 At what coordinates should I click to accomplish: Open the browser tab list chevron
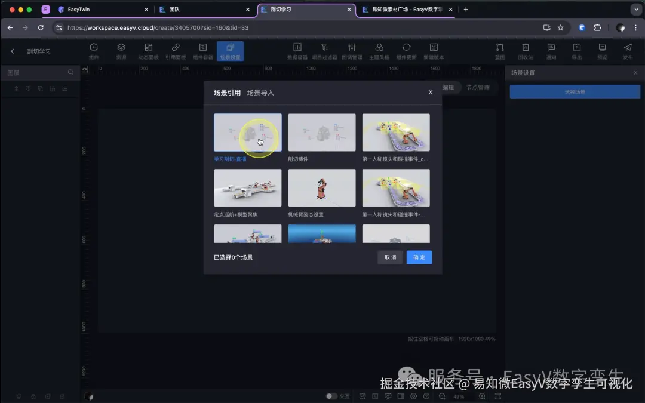[636, 9]
